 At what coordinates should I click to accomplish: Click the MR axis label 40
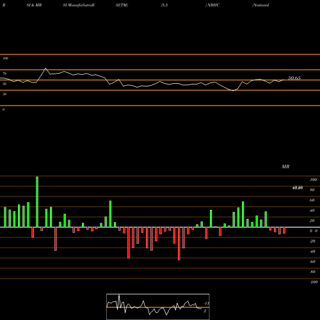312,211
